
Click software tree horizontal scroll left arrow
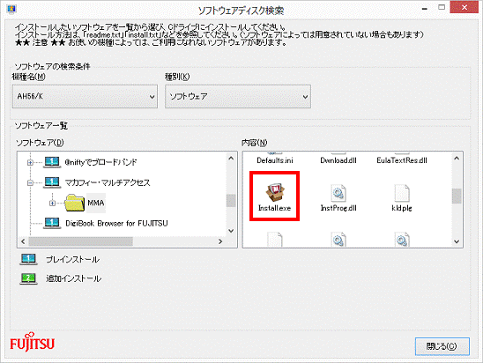point(23,241)
